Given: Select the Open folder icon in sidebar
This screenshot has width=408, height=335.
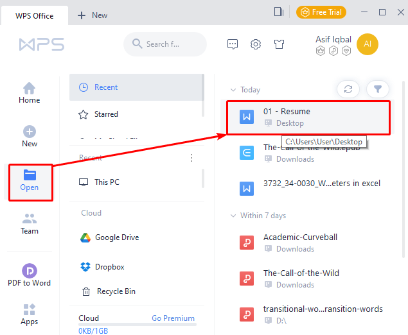Looking at the screenshot, I should (x=30, y=175).
